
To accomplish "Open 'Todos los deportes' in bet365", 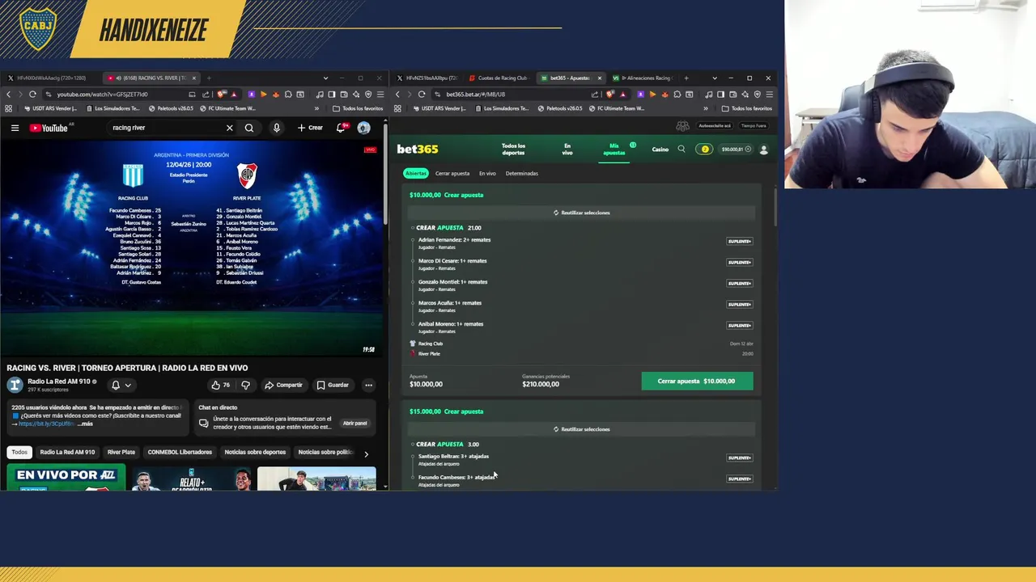I will pyautogui.click(x=513, y=149).
